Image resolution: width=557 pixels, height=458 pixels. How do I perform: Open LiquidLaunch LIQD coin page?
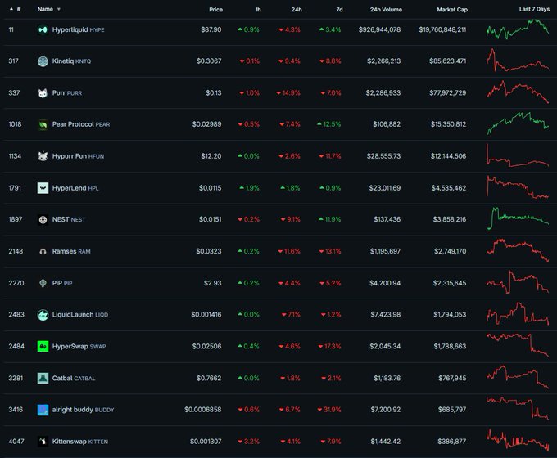click(x=80, y=315)
